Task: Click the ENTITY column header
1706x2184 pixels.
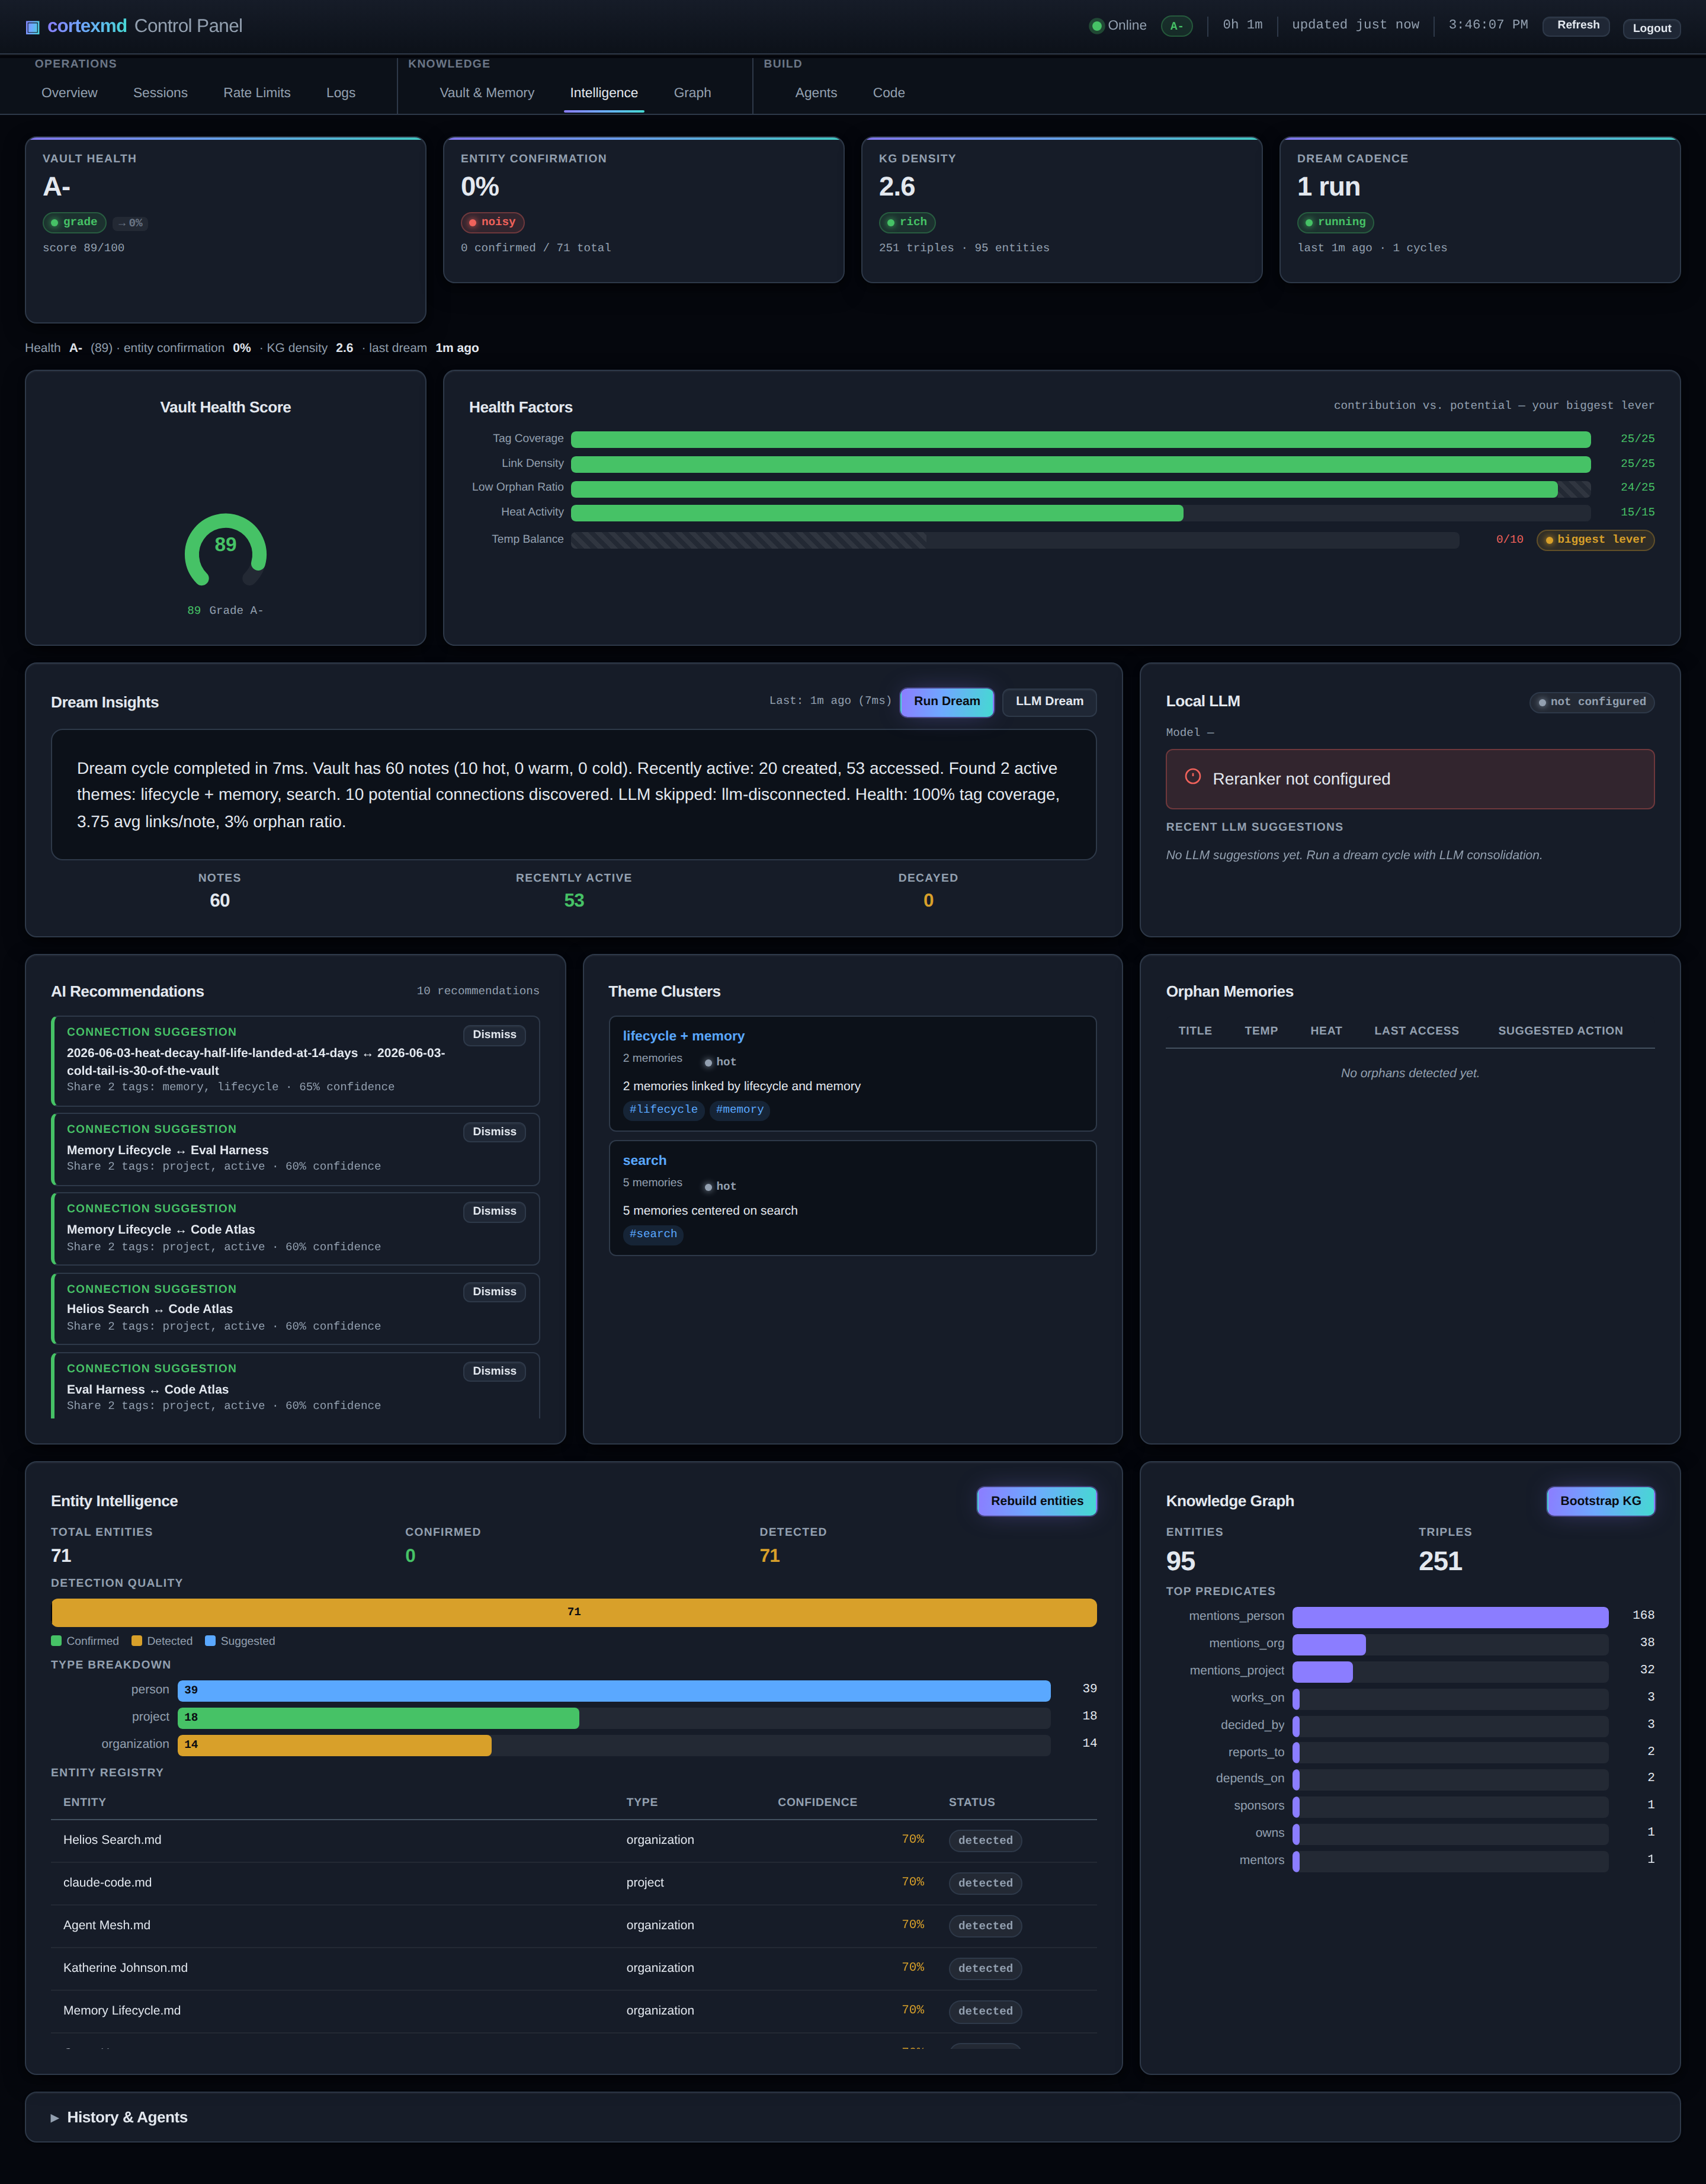Action: 85,1802
